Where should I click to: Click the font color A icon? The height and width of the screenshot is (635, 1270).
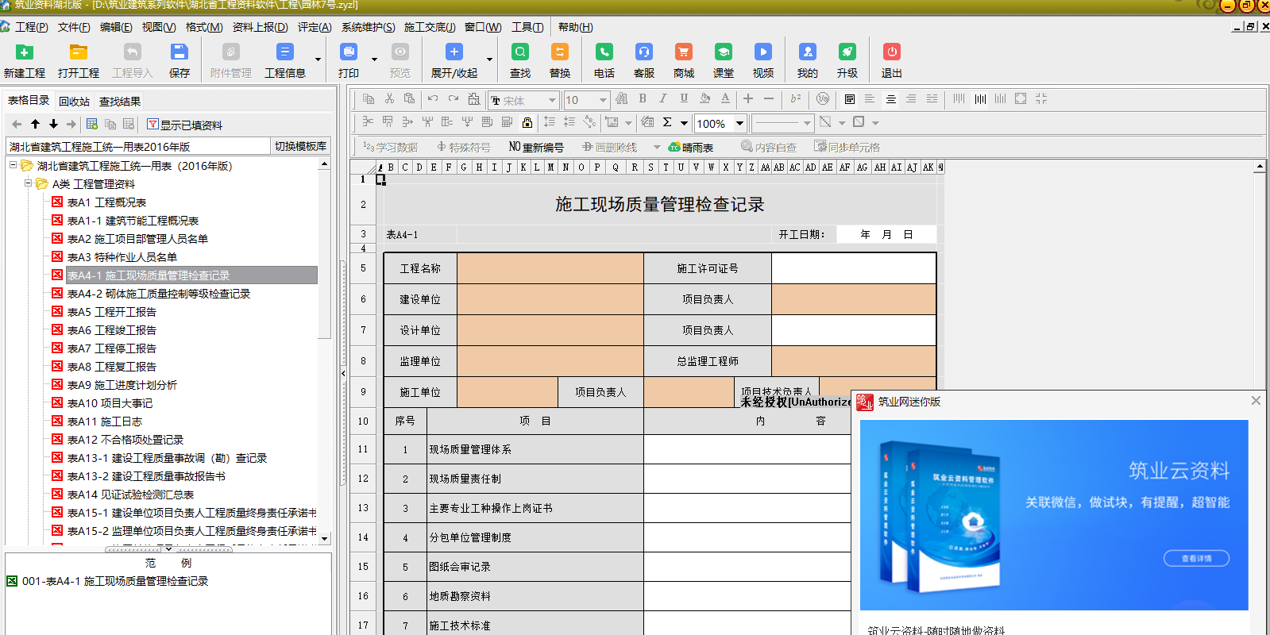pos(724,99)
